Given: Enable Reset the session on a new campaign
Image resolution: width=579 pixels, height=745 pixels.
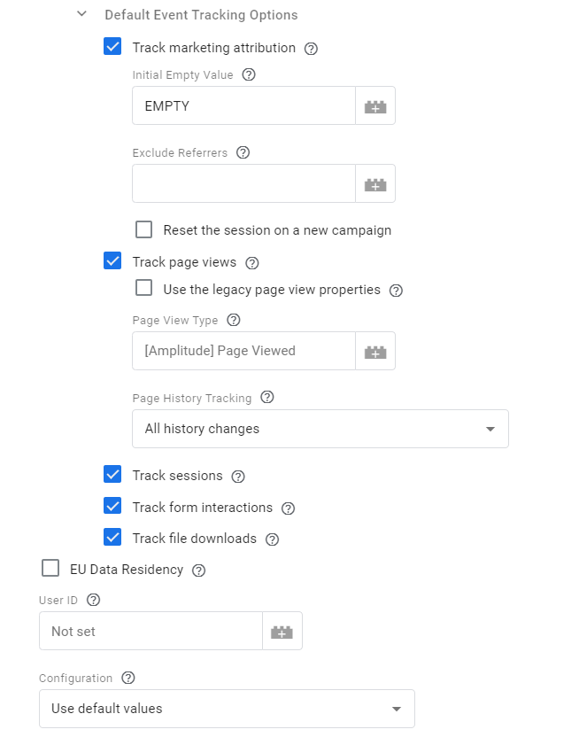Looking at the screenshot, I should 144,230.
